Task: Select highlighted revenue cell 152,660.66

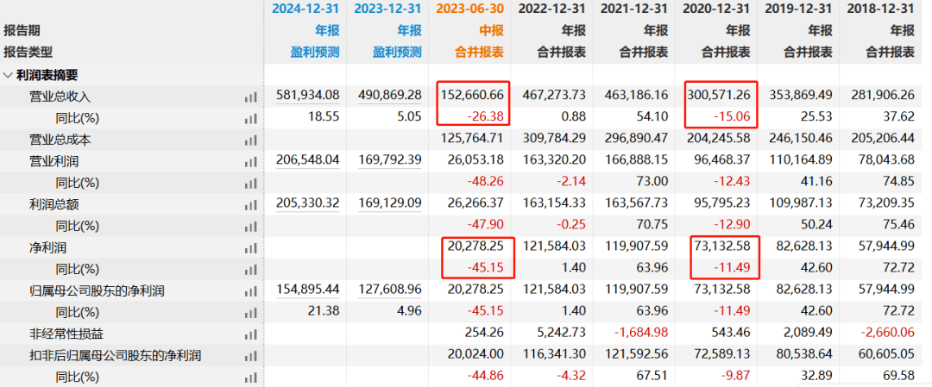Action: [471, 95]
